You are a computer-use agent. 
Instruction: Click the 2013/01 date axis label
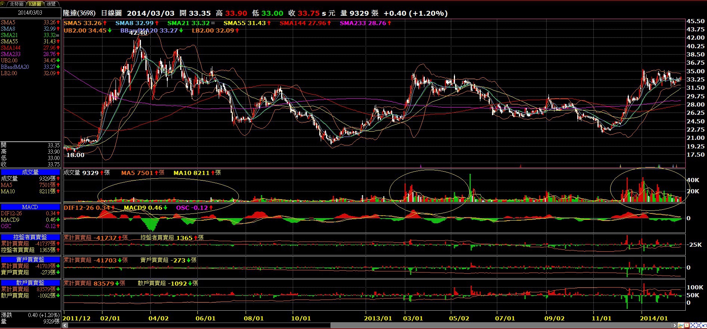pyautogui.click(x=378, y=319)
